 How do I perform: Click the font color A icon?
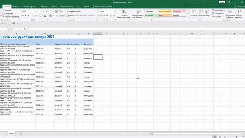pyautogui.click(x=45, y=16)
